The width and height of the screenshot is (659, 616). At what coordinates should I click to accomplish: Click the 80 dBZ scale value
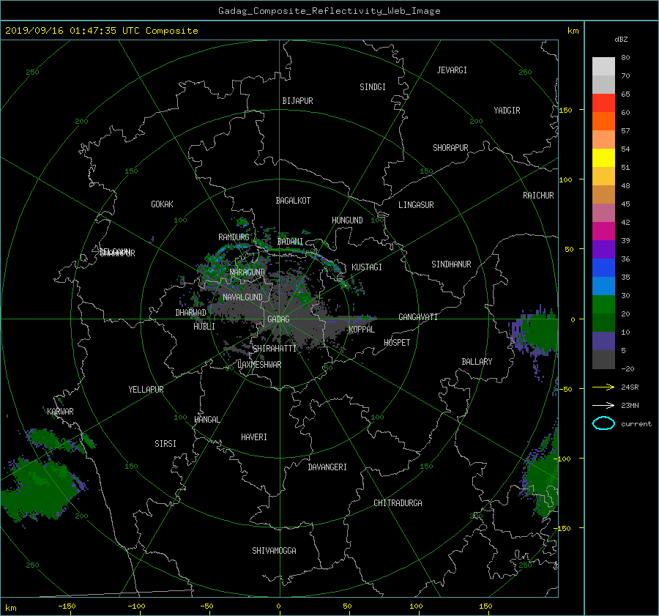tap(625, 58)
